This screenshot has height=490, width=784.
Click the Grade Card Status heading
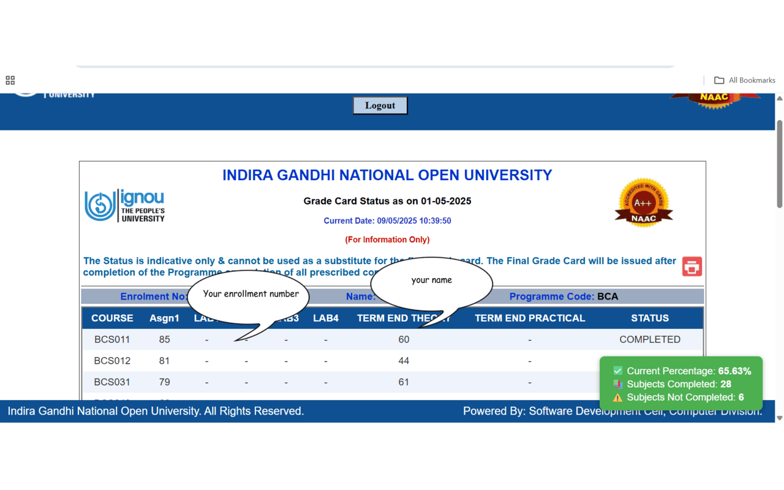[x=387, y=200]
